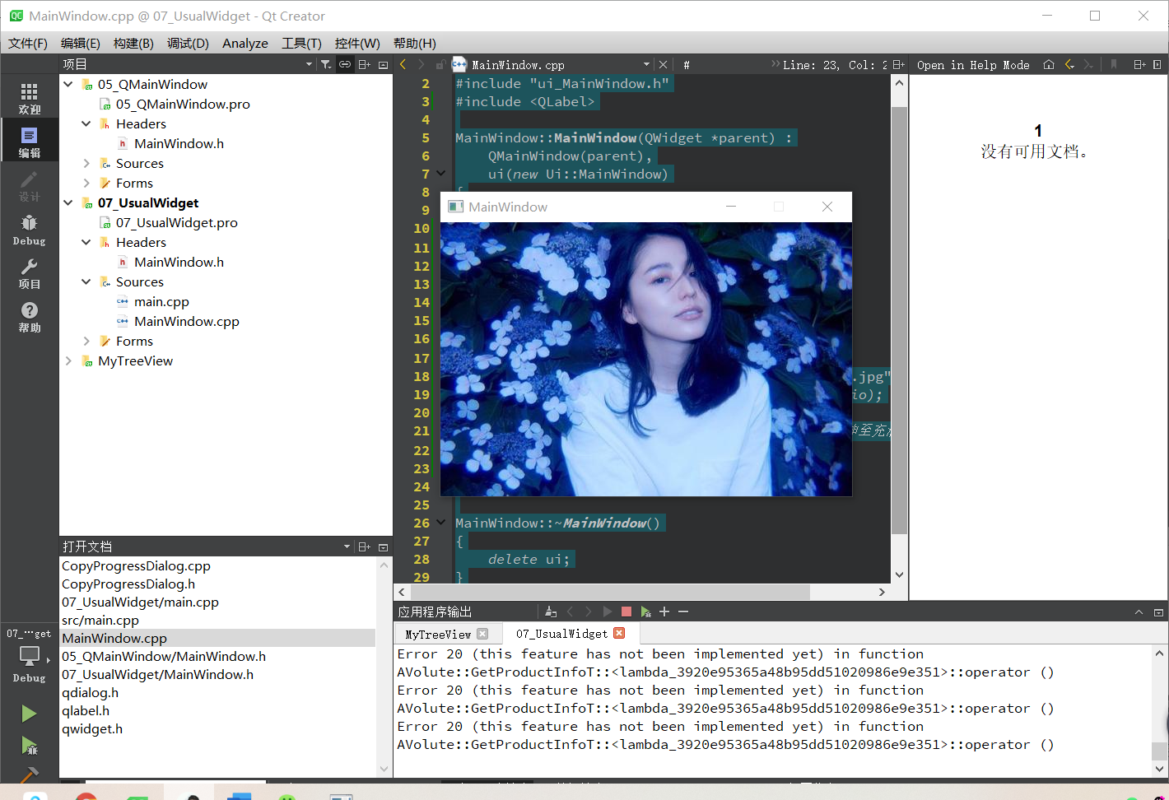Toggle maximize of the output pane
Viewport: 1169px width, 800px height.
(x=1139, y=612)
